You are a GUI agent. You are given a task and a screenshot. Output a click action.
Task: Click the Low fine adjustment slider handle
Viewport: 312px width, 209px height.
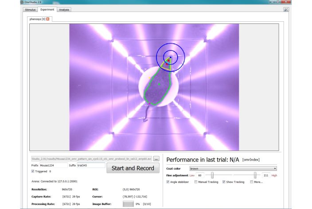click(x=212, y=175)
